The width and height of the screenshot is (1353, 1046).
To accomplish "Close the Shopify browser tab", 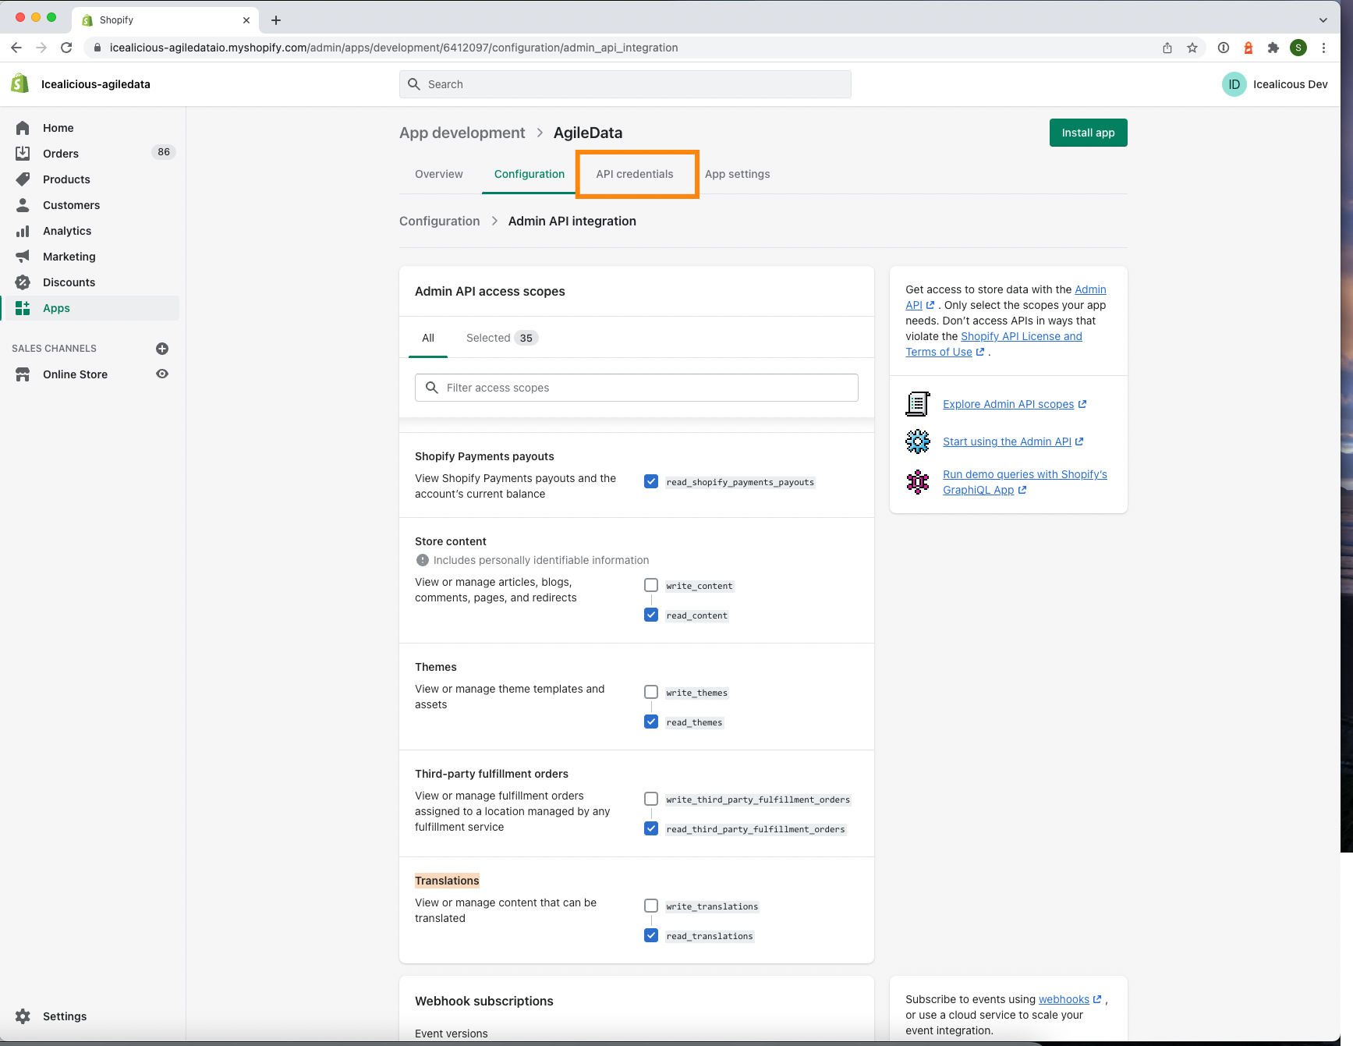I will pyautogui.click(x=246, y=20).
